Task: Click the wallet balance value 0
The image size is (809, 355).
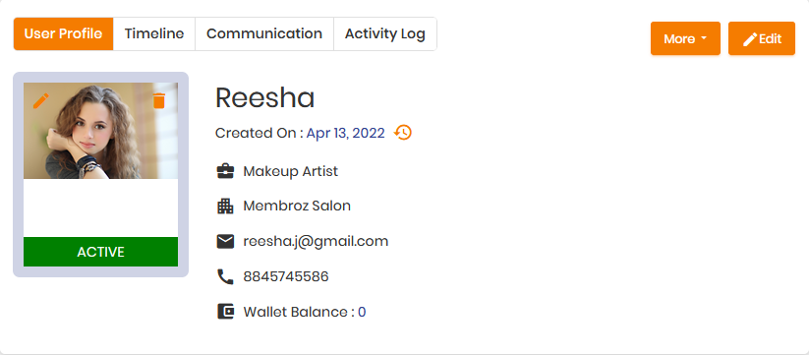Action: tap(362, 312)
